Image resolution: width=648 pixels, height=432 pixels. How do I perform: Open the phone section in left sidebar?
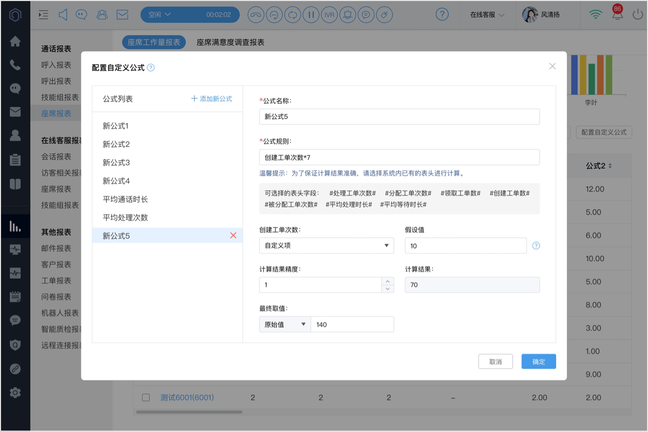point(15,65)
